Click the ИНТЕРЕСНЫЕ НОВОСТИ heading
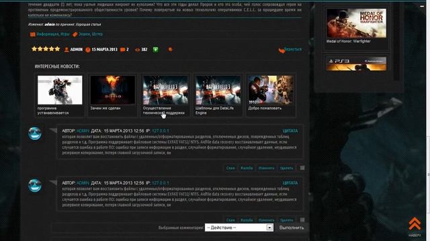 (x=57, y=66)
